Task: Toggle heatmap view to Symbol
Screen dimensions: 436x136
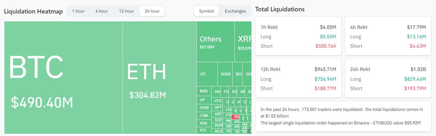Action: point(206,11)
